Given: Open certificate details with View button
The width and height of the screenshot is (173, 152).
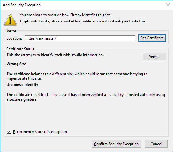Looking at the screenshot, I should point(154,56).
